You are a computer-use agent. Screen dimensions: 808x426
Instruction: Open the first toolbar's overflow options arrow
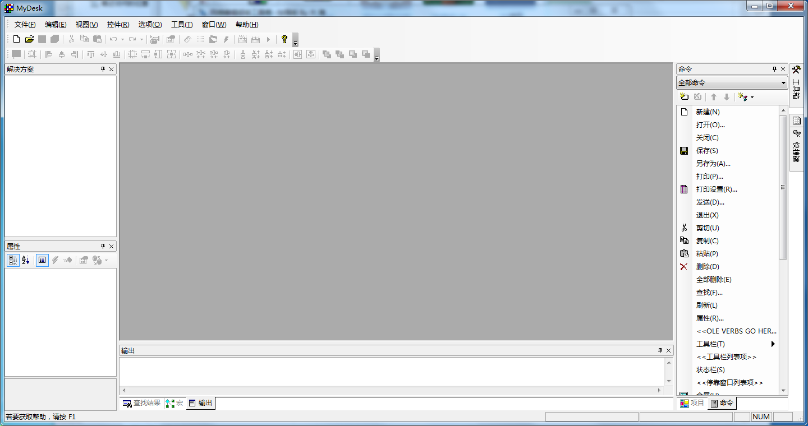[295, 40]
